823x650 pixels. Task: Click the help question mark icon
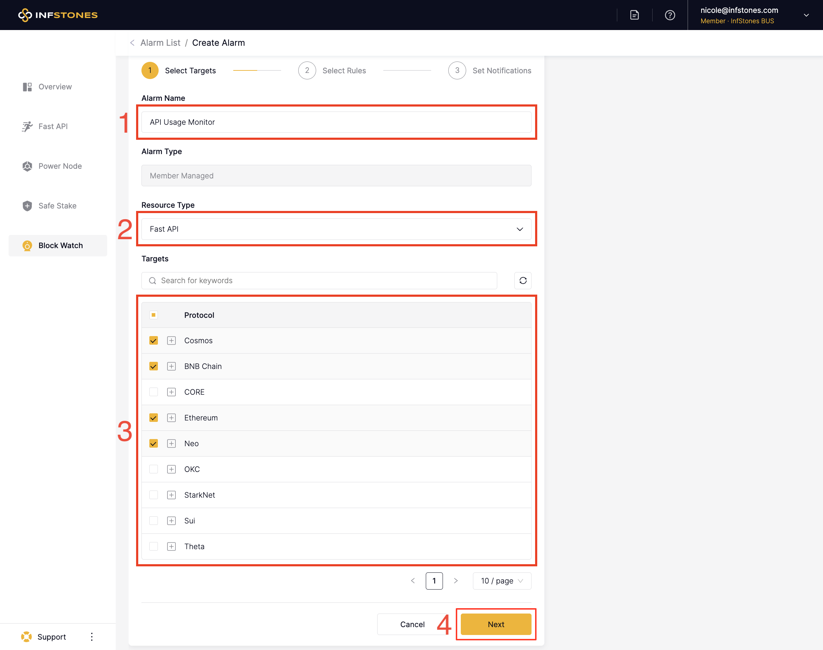click(x=670, y=15)
